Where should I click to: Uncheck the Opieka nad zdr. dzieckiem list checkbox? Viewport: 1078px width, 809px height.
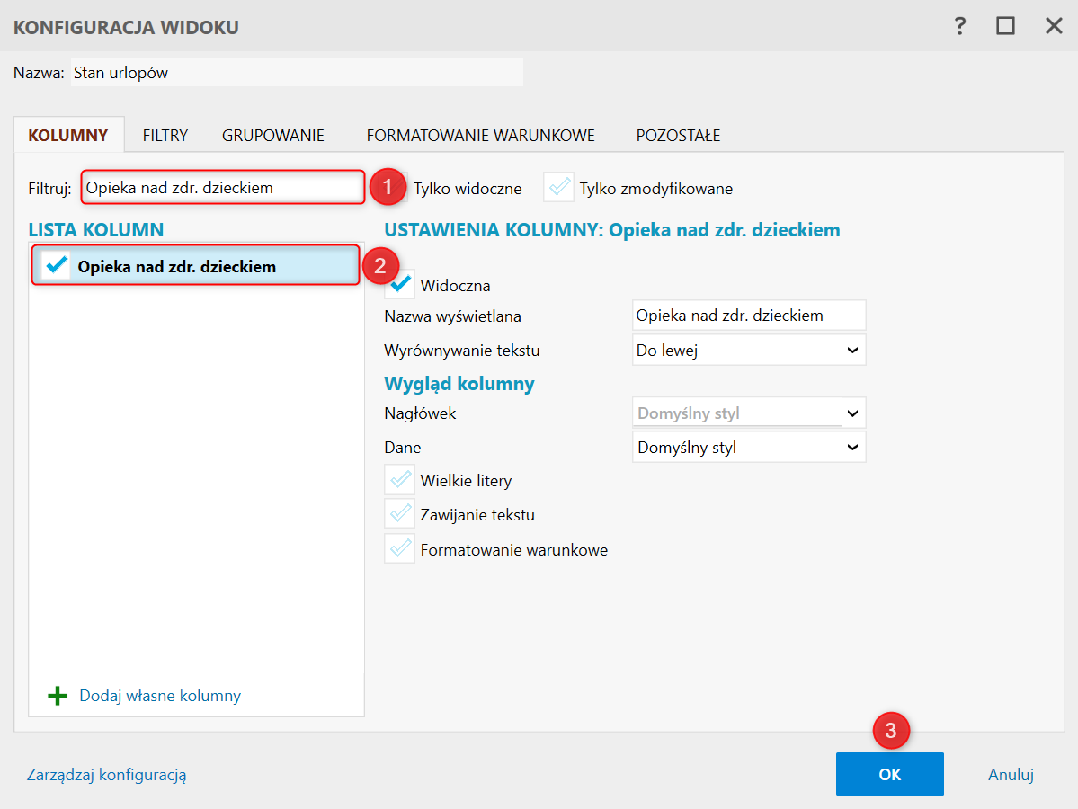pos(56,265)
